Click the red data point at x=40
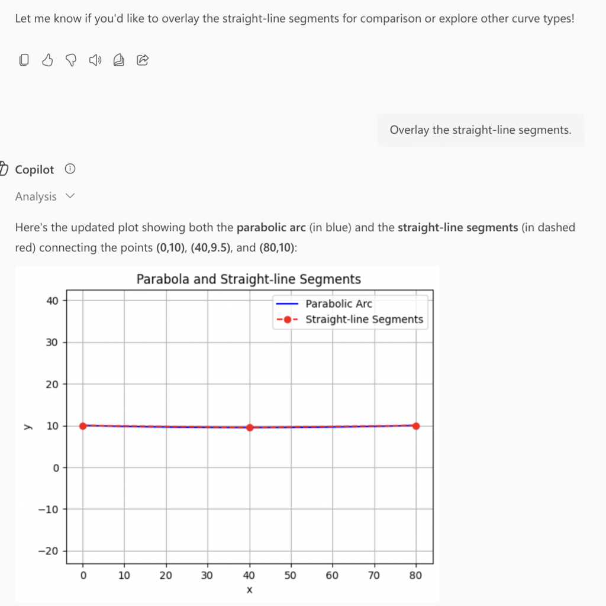 pyautogui.click(x=250, y=427)
